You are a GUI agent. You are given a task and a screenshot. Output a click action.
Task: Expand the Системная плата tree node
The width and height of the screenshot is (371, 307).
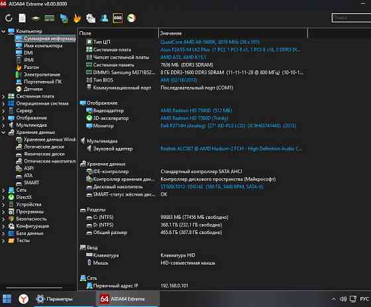click(3, 96)
